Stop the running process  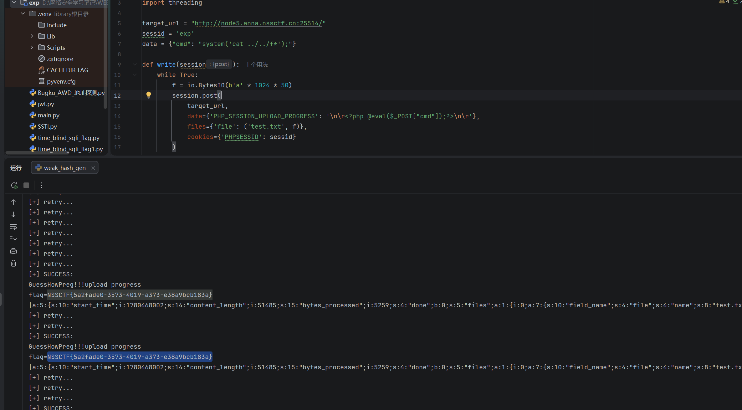[x=26, y=185]
